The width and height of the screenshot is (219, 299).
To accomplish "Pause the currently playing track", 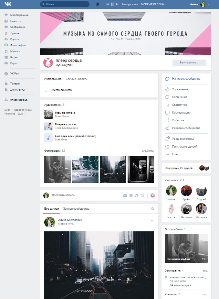I will (112, 4).
